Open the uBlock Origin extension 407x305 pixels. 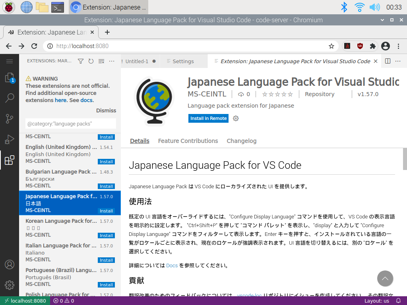tap(360, 46)
